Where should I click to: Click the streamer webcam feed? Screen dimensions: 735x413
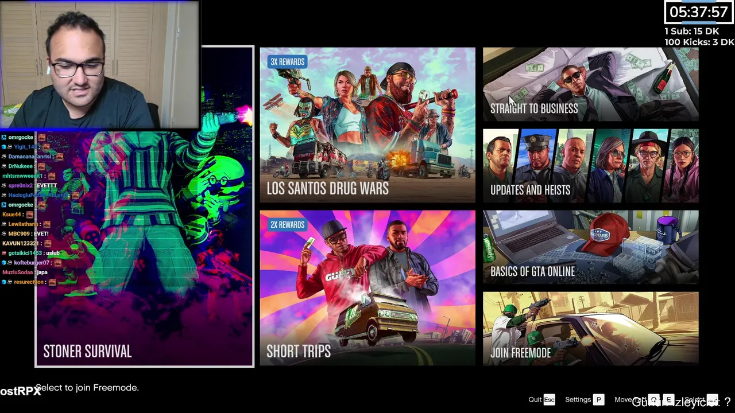point(99,64)
